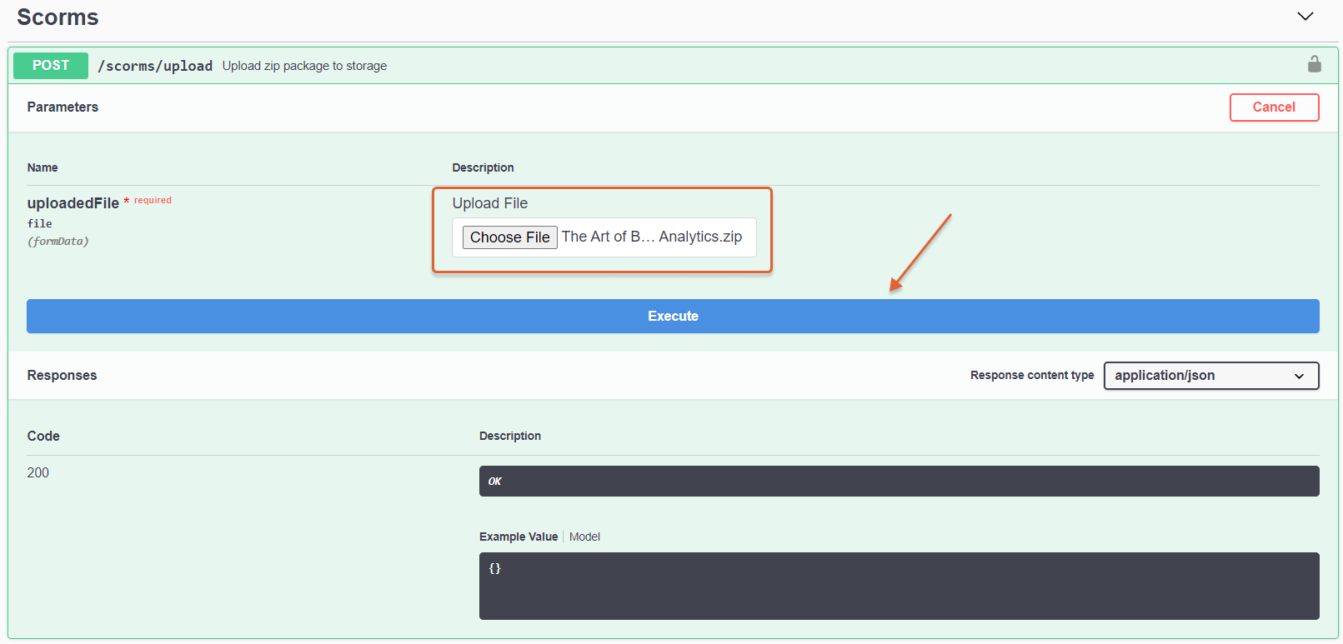Switch to the Model tab
This screenshot has height=644, width=1343.
coord(584,537)
